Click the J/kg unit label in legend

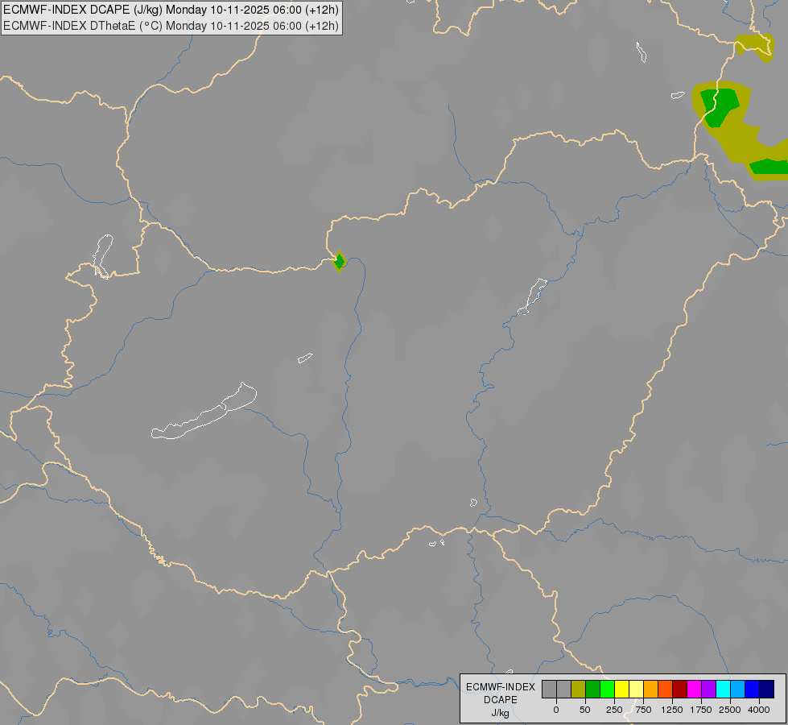(x=500, y=713)
